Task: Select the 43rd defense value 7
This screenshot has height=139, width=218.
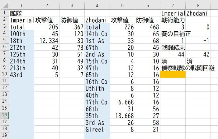Action: point(72,74)
